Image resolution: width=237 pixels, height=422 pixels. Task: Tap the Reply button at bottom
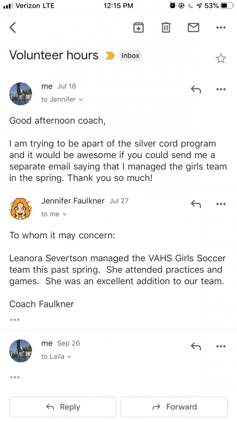63,407
